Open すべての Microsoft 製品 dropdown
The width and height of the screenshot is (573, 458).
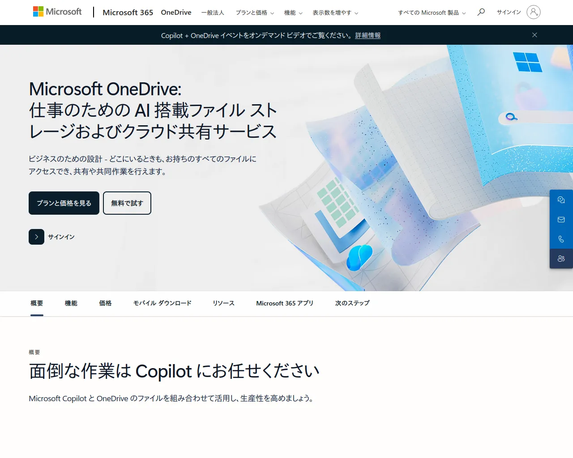432,13
